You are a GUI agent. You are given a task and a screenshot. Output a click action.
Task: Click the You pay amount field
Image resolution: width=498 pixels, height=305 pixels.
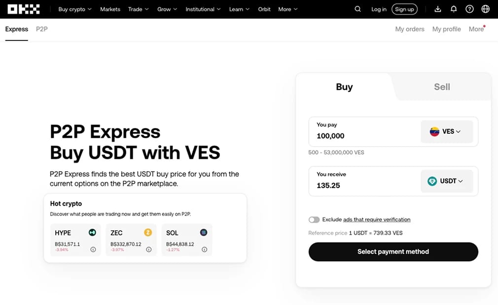(364, 131)
